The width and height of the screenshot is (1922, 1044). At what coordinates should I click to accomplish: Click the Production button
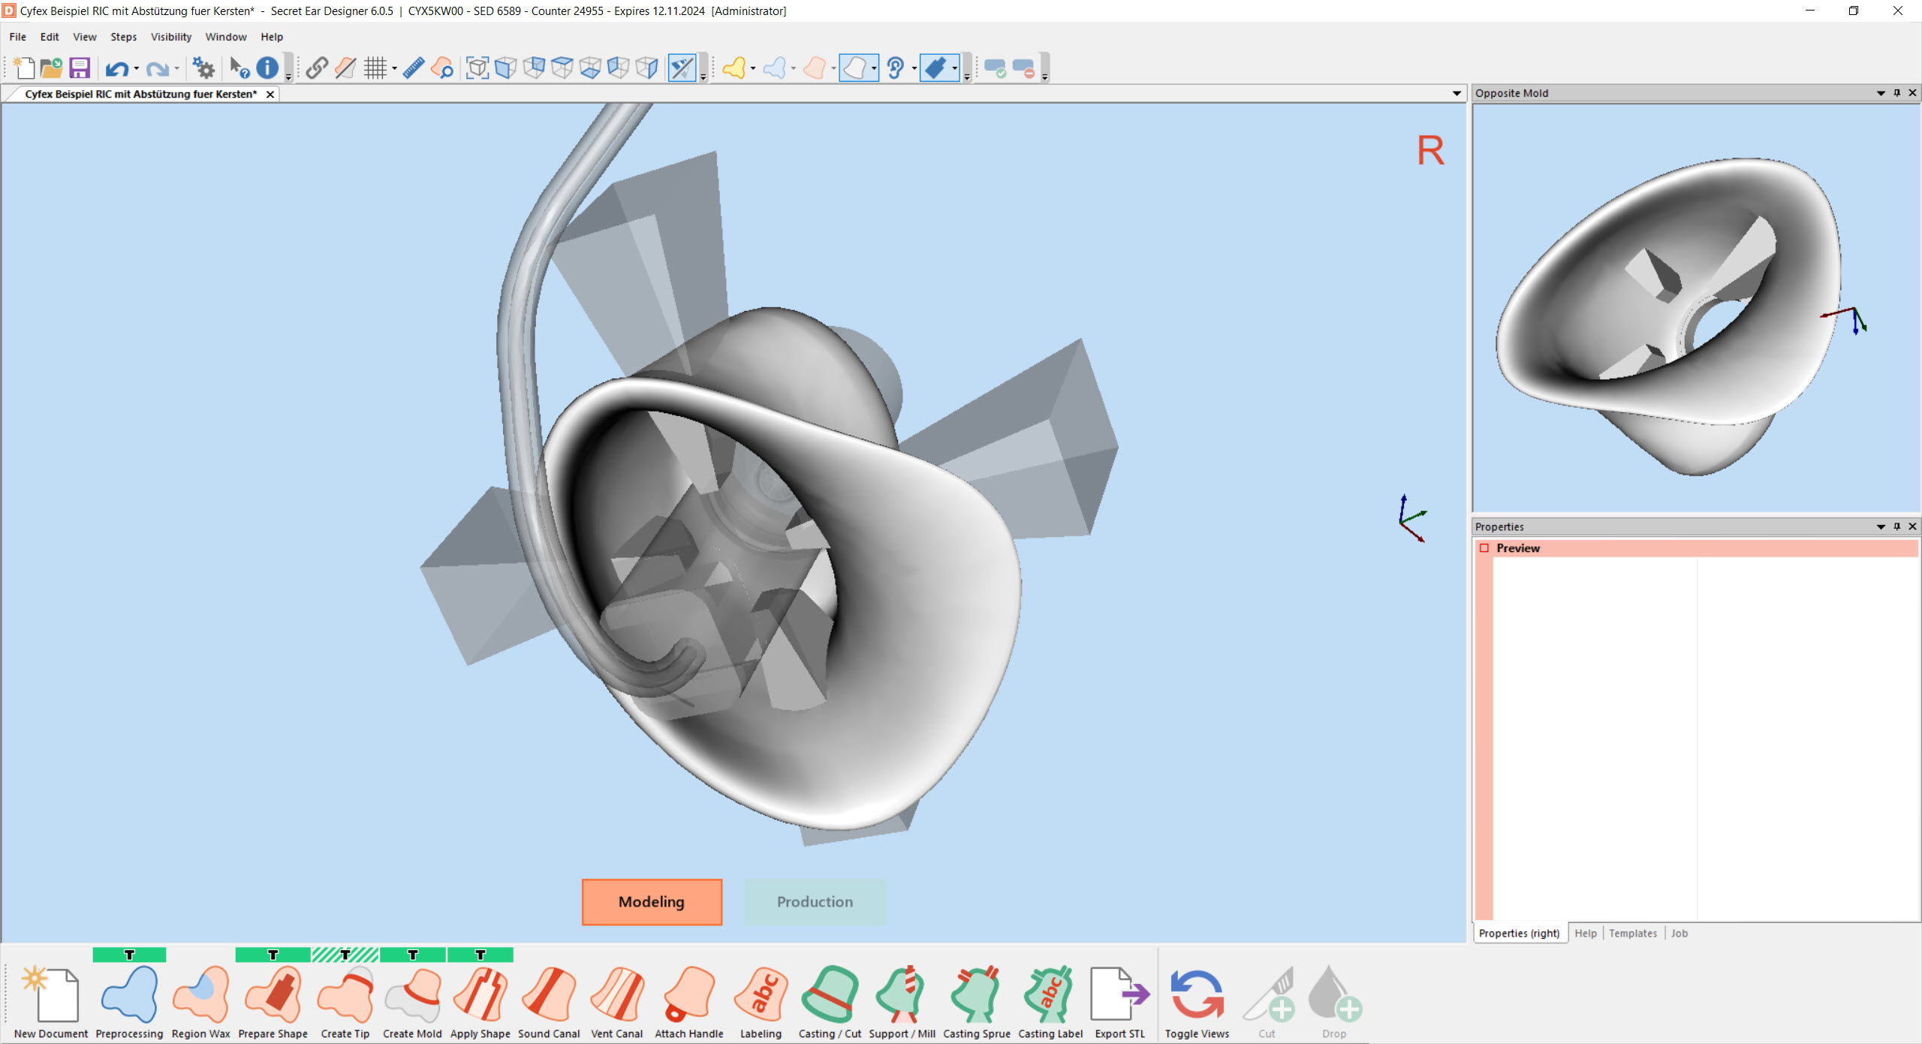[x=815, y=901]
